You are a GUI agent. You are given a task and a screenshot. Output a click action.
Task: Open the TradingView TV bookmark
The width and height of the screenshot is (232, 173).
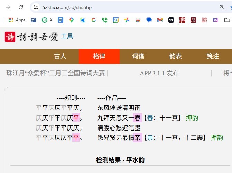171,20
